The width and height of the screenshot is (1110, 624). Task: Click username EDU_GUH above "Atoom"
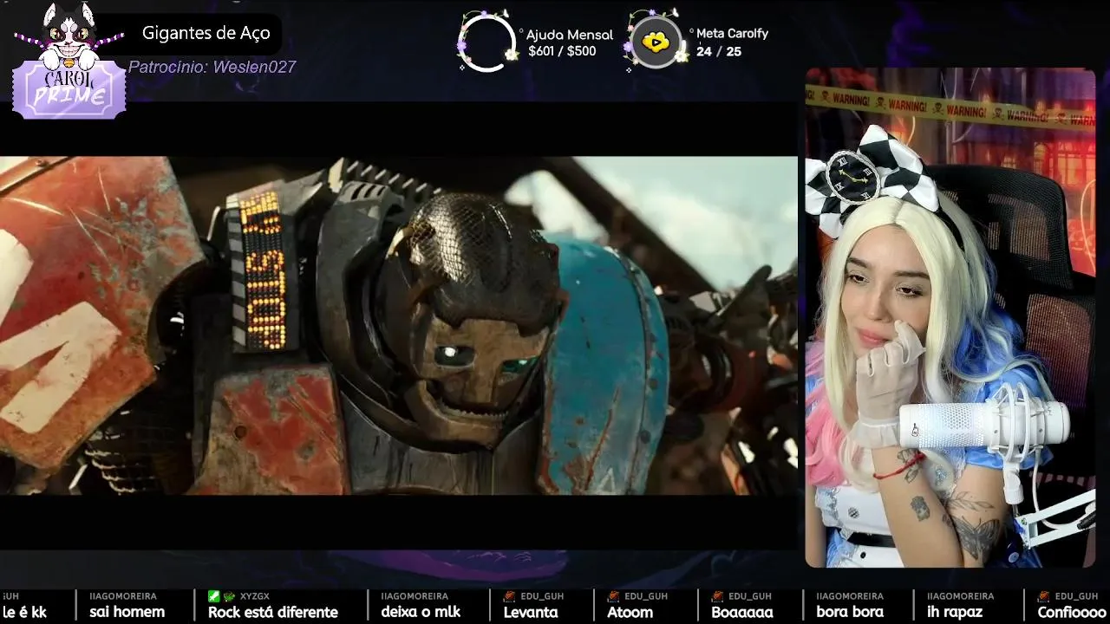click(645, 596)
